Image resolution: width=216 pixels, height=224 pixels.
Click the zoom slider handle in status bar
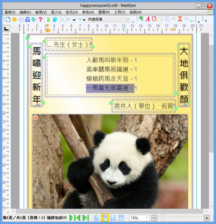click(163, 217)
